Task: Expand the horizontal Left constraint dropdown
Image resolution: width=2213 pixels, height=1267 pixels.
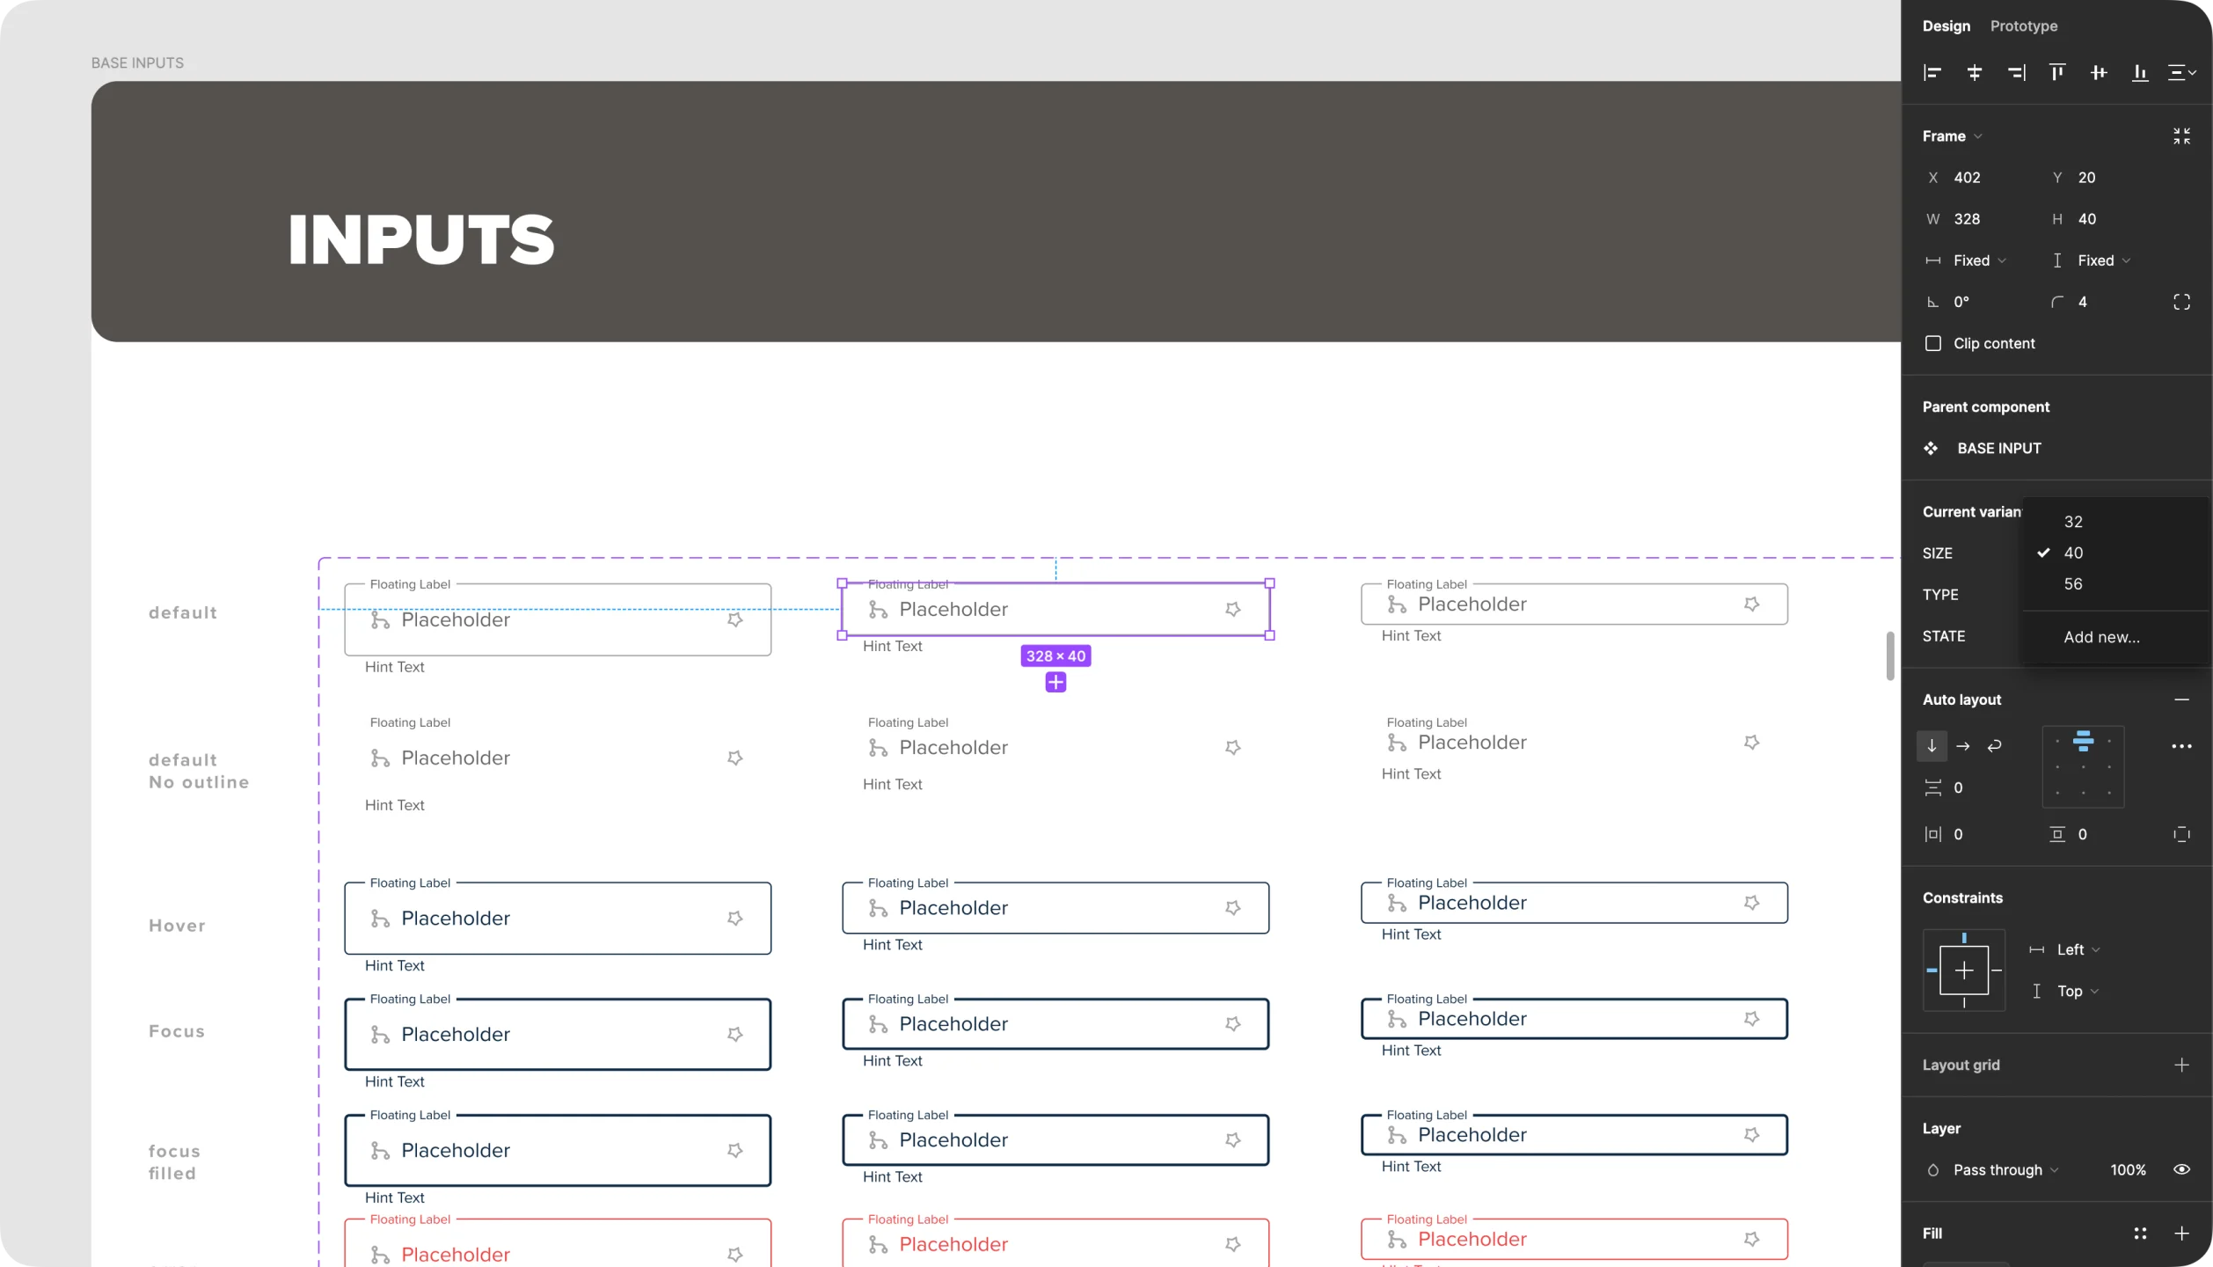Action: [x=2078, y=949]
